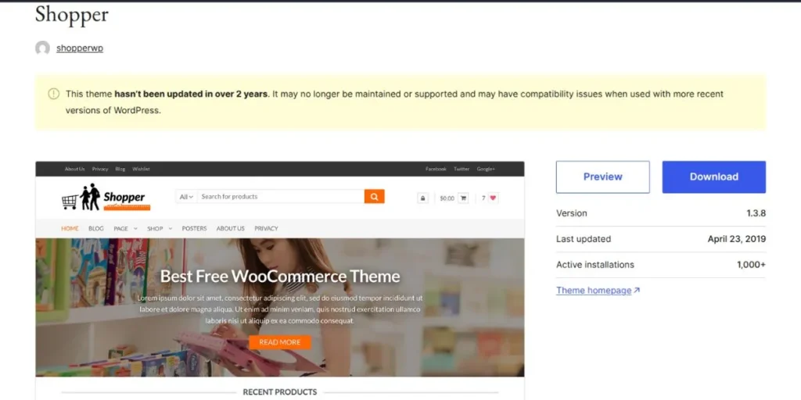Select ABOUT US in the theme menu
This screenshot has width=801, height=400.
tap(231, 229)
